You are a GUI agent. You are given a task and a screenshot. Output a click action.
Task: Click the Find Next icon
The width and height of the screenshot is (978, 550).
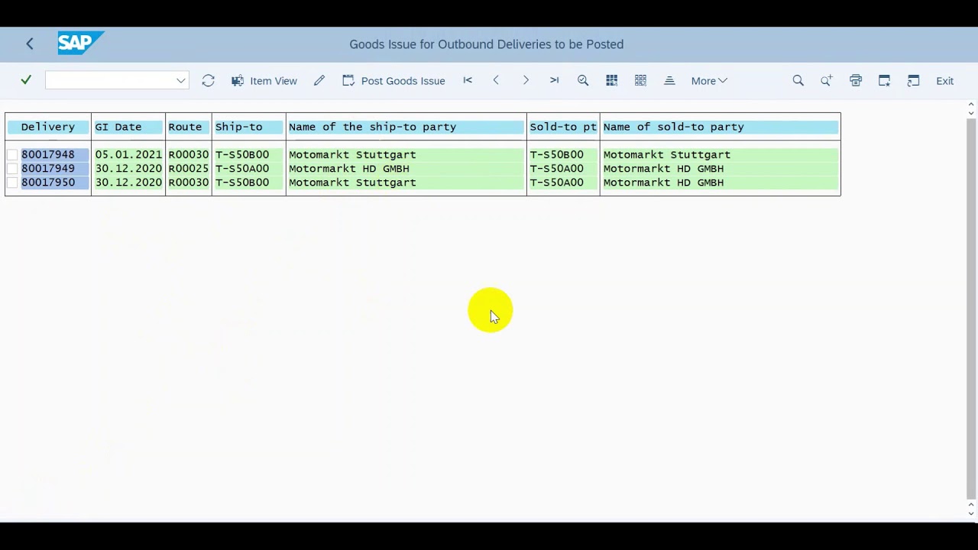[x=827, y=80]
